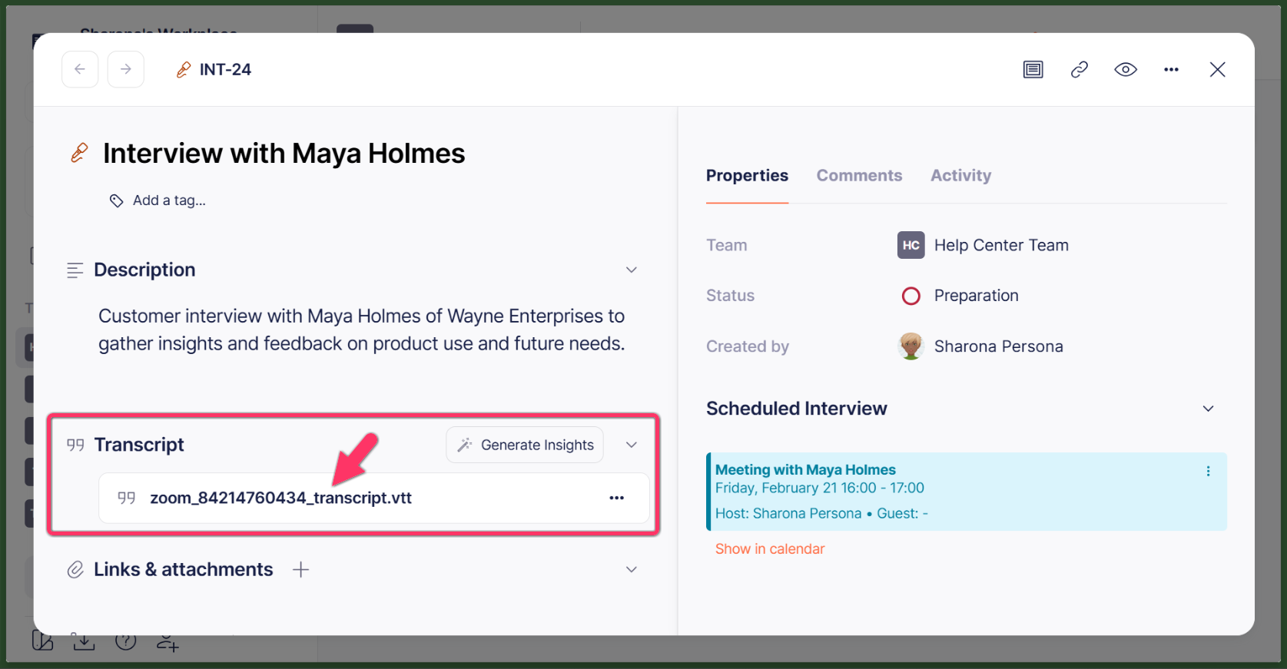The width and height of the screenshot is (1287, 669).
Task: Open Meeting with Maya Holmes event options
Action: (x=1208, y=471)
